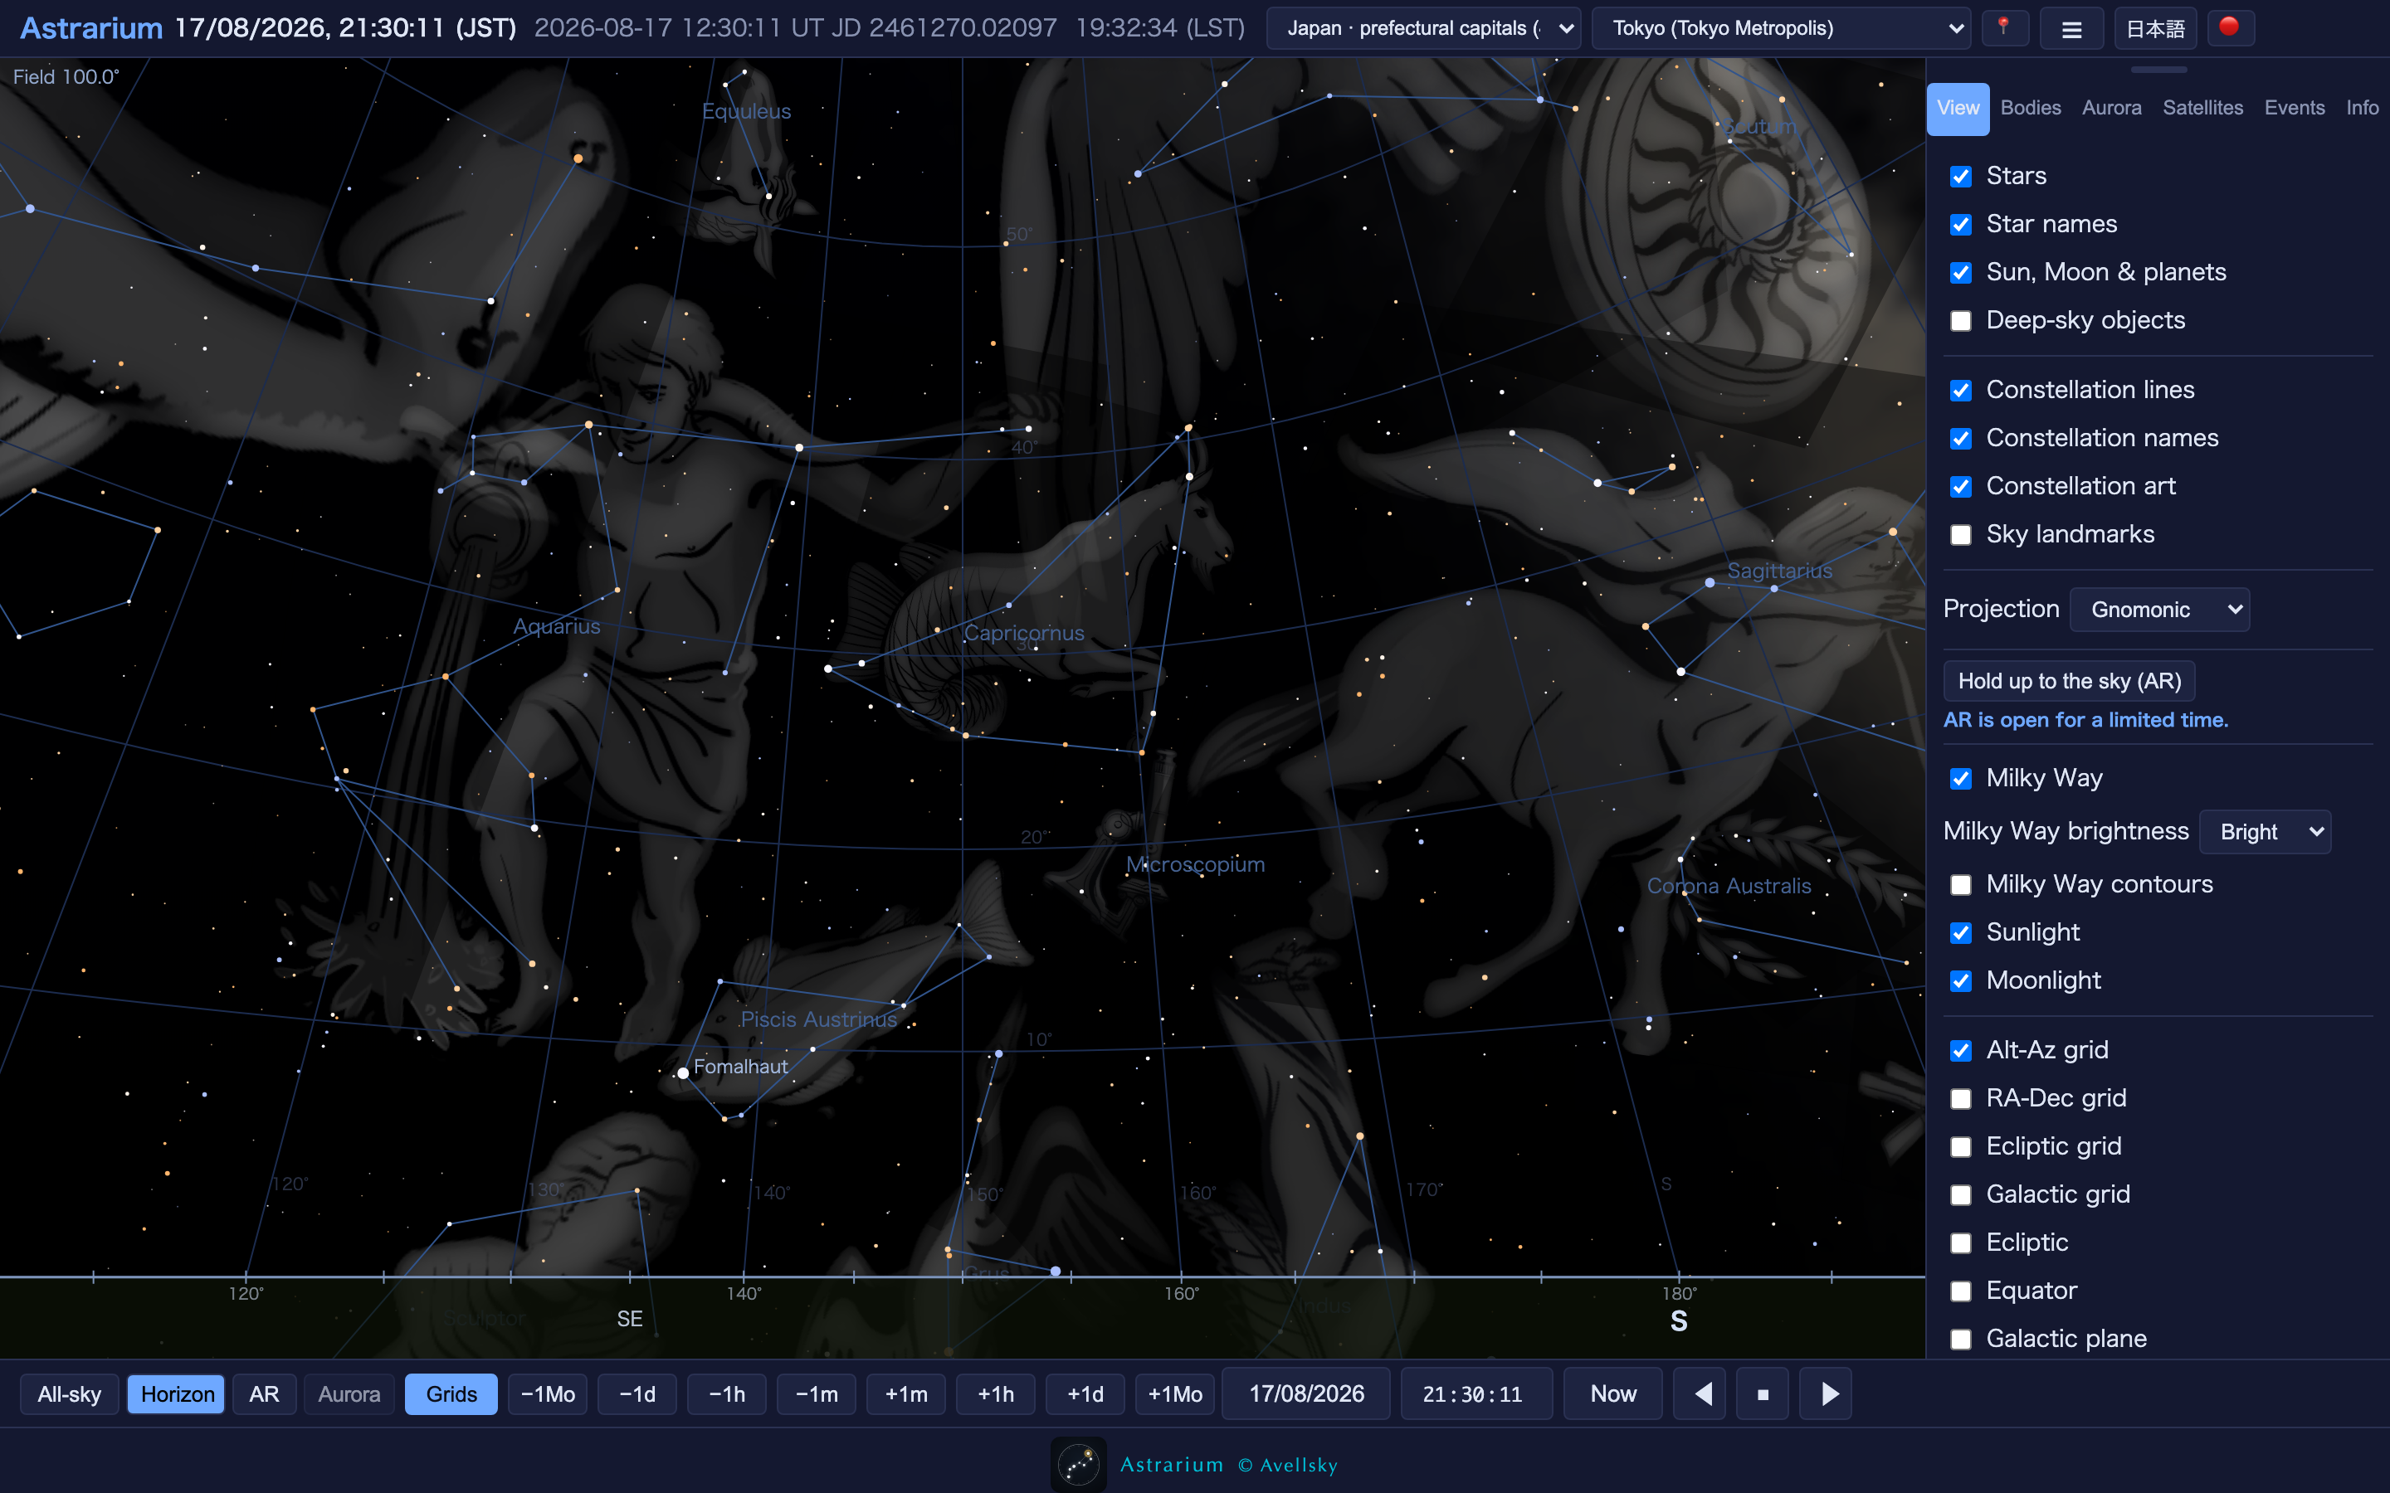2390x1493 pixels.
Task: Click the Now button
Action: 1612,1393
